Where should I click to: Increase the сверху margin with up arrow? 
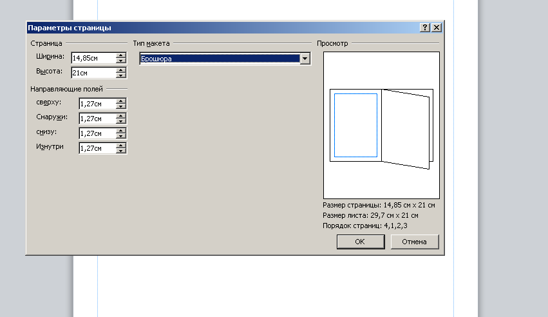coord(121,101)
